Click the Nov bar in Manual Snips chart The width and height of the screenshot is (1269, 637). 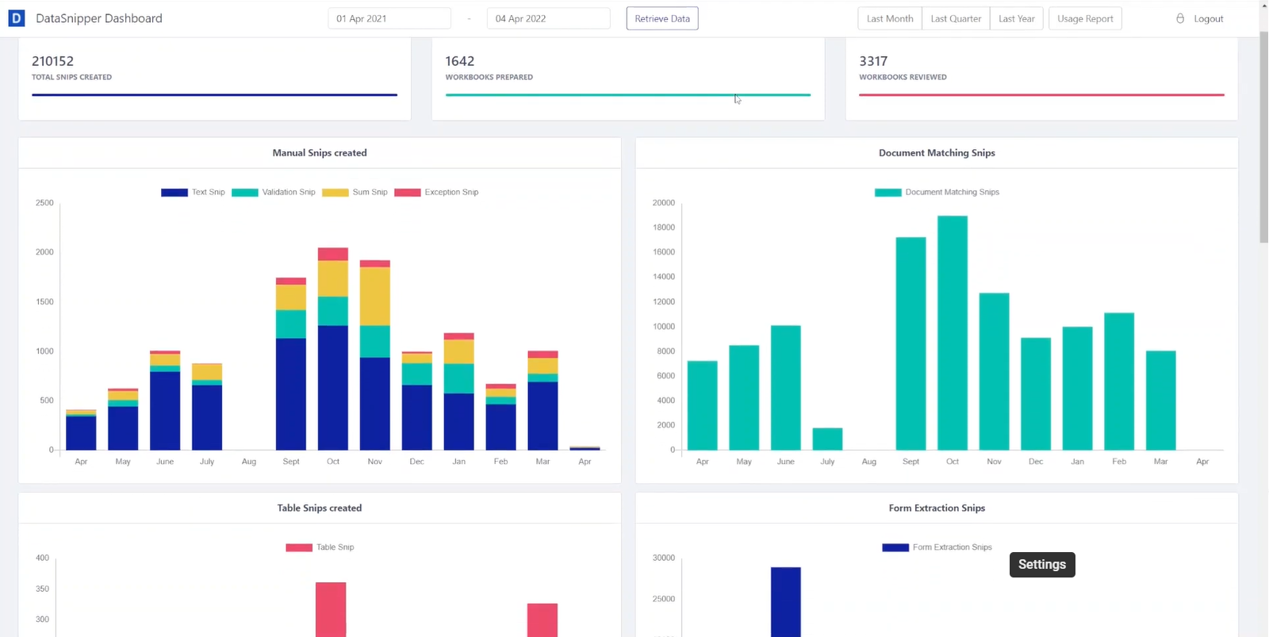point(375,355)
